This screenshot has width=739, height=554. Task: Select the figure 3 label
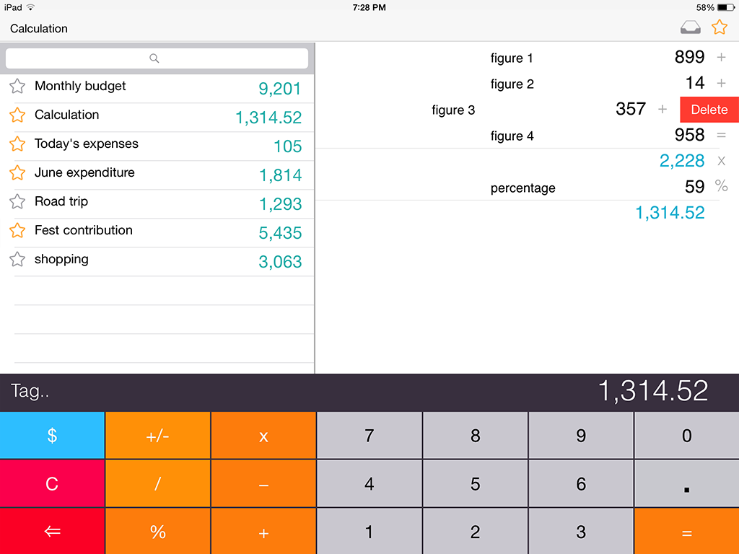tap(453, 110)
